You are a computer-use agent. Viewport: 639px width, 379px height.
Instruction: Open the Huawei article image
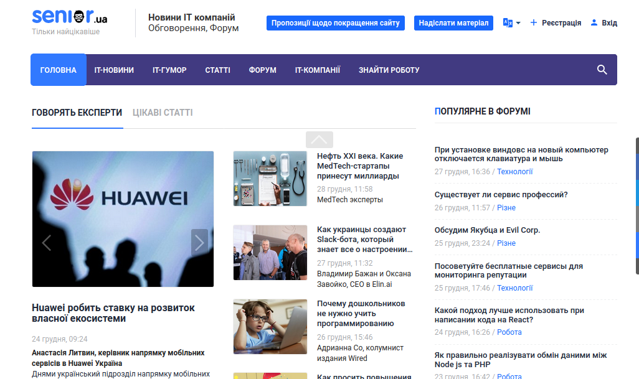123,219
